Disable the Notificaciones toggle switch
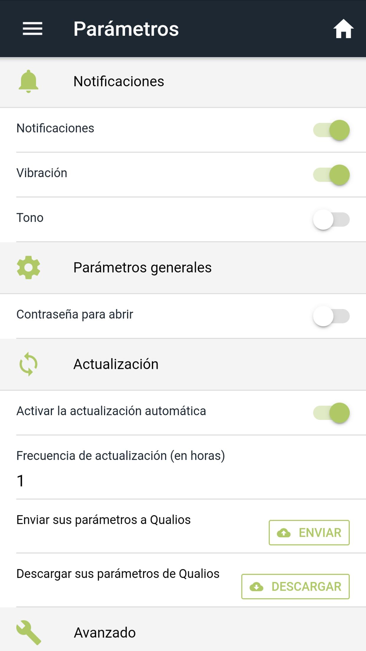 pyautogui.click(x=331, y=130)
